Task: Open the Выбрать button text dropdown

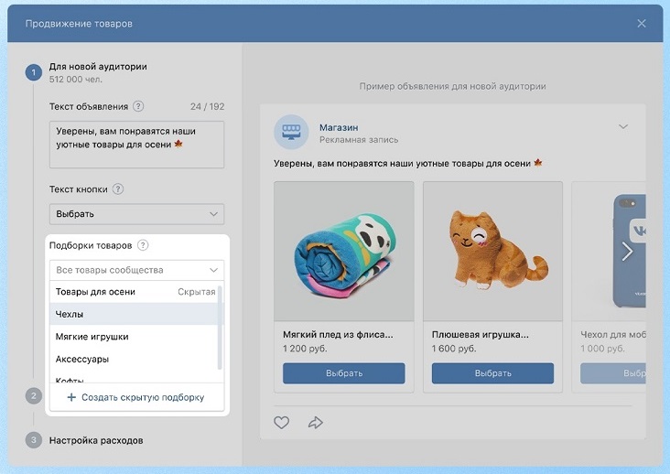Action: [136, 214]
